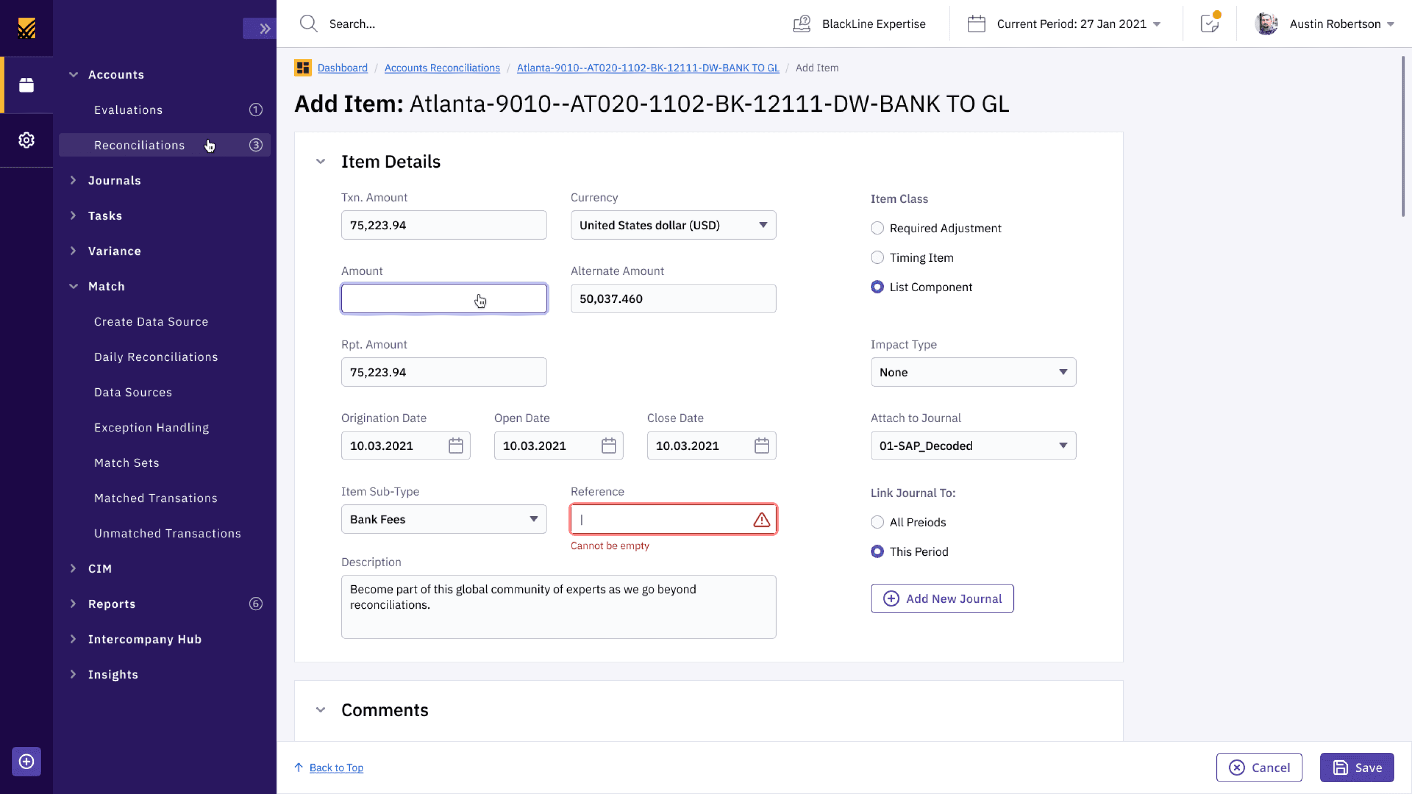Click the tasks notification checklist icon
Viewport: 1412px width, 794px height.
coord(1209,24)
